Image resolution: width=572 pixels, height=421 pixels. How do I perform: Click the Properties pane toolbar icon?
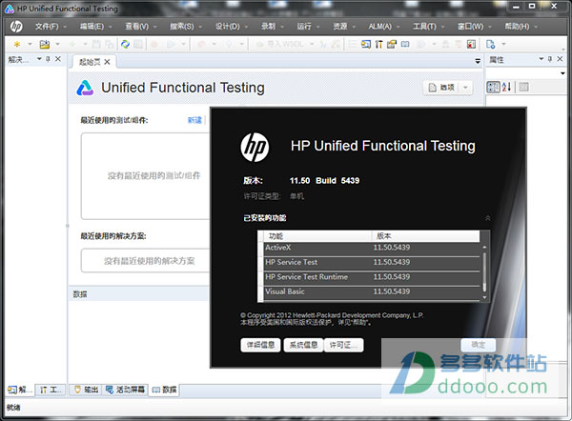[392, 45]
